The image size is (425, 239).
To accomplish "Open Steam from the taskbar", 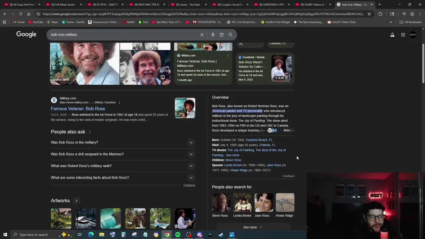I will 221,235.
